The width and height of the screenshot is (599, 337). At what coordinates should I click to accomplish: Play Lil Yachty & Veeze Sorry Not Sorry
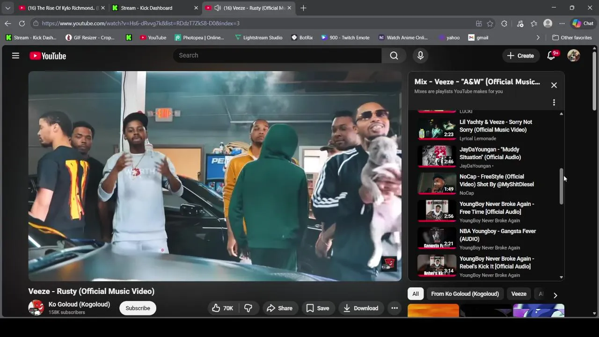(496, 126)
